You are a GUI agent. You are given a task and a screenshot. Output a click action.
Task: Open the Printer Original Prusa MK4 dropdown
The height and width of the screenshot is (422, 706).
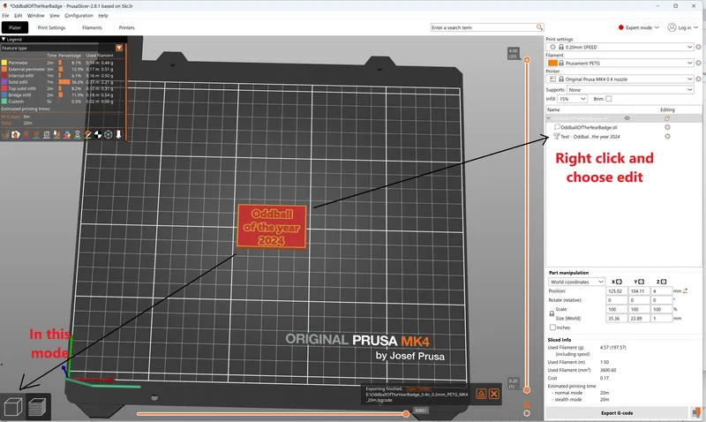pos(620,79)
